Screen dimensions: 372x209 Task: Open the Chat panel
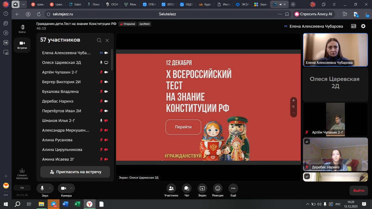pos(187,188)
